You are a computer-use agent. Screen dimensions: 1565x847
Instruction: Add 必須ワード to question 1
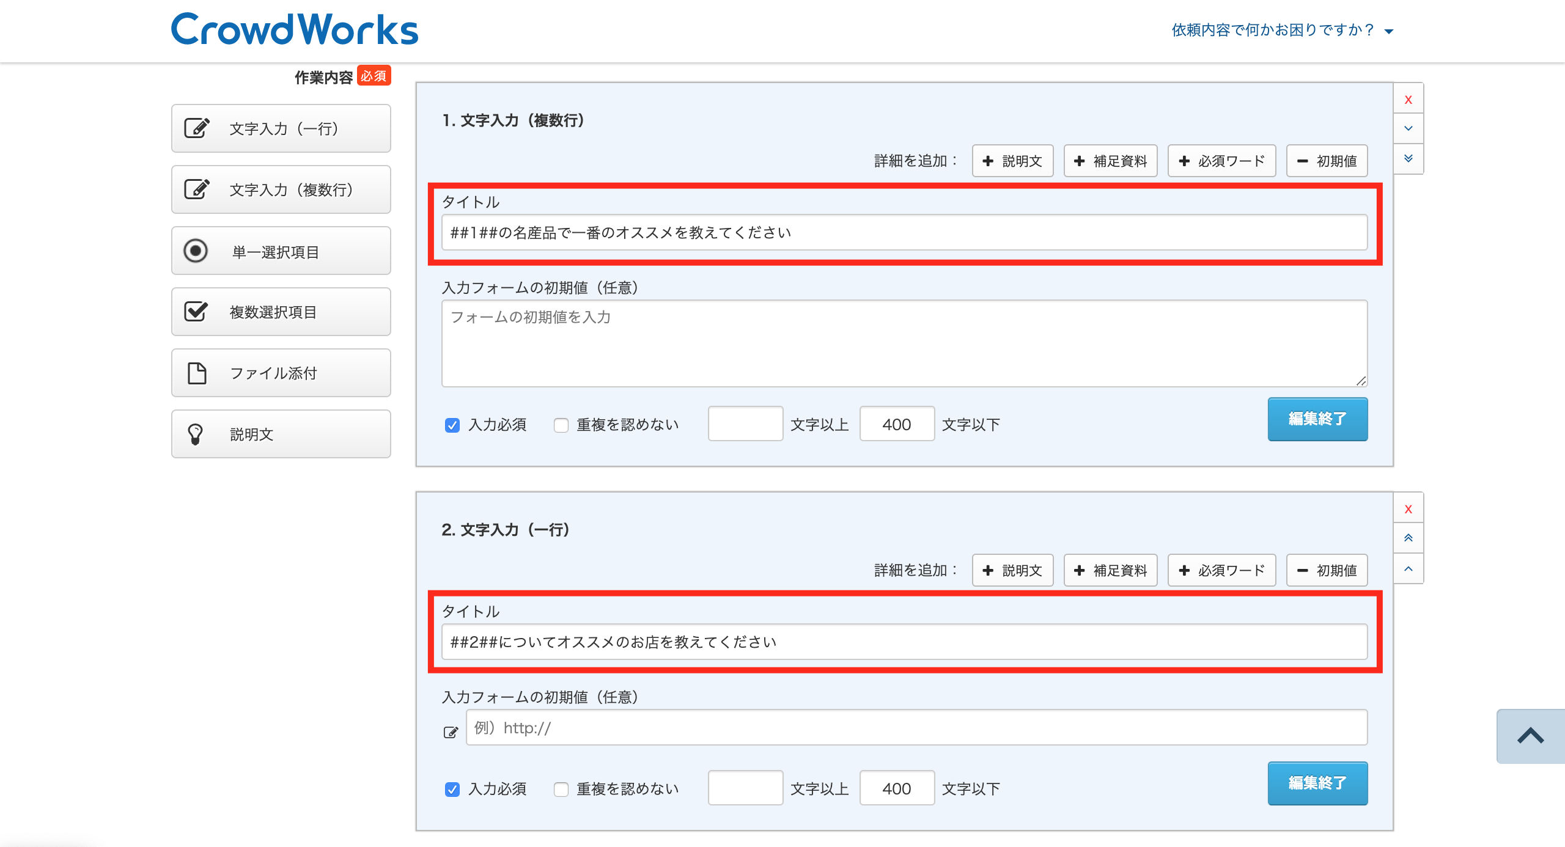(x=1221, y=161)
